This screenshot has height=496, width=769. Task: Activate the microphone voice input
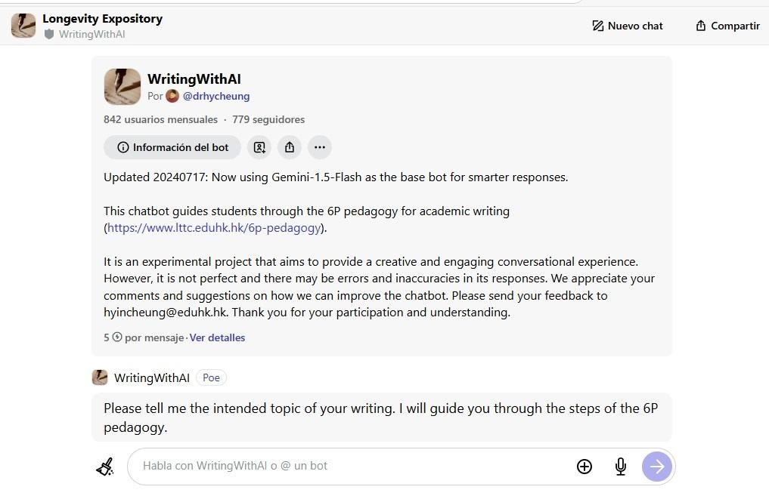620,467
